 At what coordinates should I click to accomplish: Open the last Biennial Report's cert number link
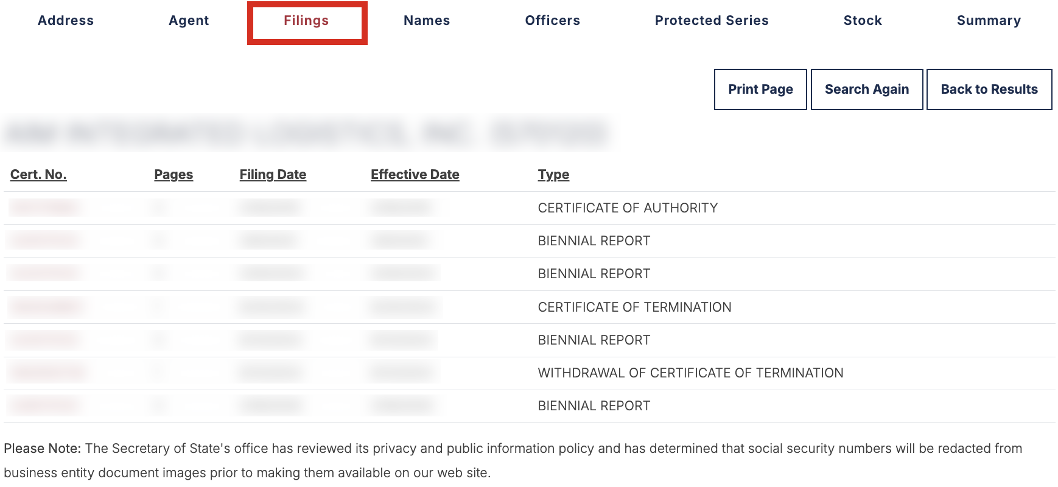(44, 406)
